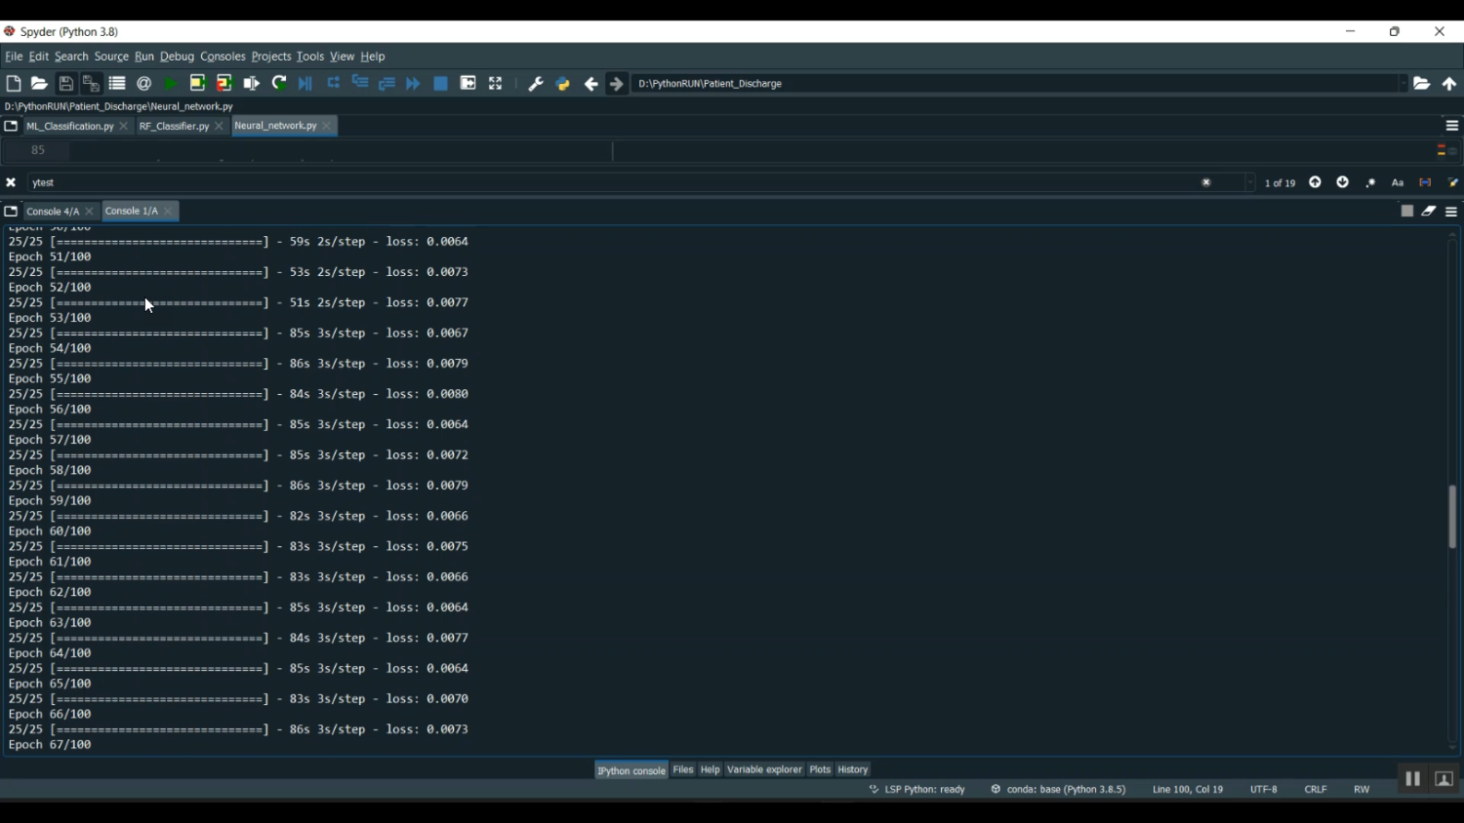Jump to next match in find bar

[x=1343, y=182]
